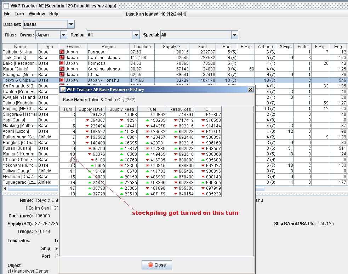Viewport: 348px width, 274px height.
Task: Click the Fuel value 407179 for turn 18
Action: [158, 194]
